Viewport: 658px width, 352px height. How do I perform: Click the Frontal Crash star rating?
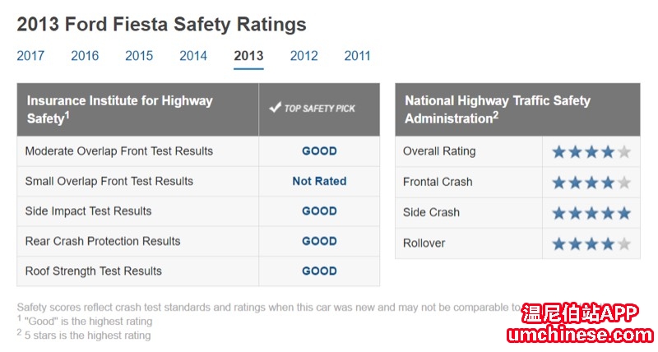pos(591,183)
